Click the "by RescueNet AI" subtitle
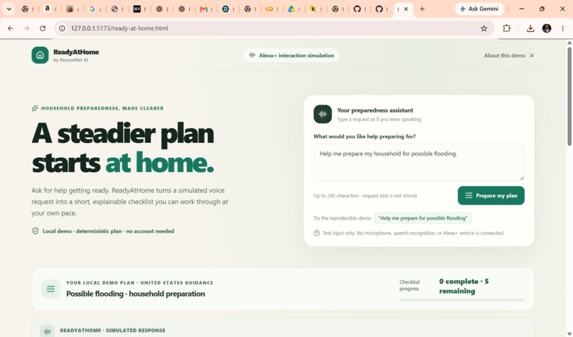The height and width of the screenshot is (337, 573). (x=70, y=60)
